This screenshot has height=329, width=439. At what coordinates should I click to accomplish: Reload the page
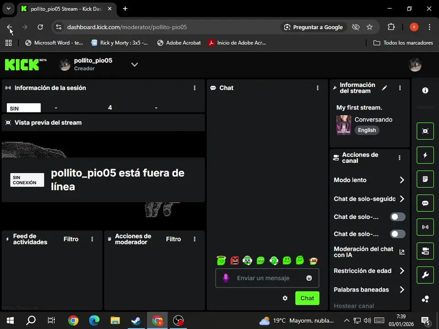(x=40, y=27)
